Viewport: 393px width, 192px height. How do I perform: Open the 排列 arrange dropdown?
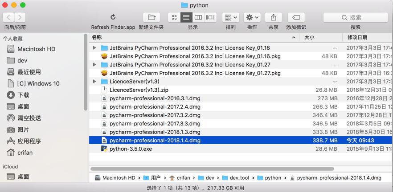[231, 17]
